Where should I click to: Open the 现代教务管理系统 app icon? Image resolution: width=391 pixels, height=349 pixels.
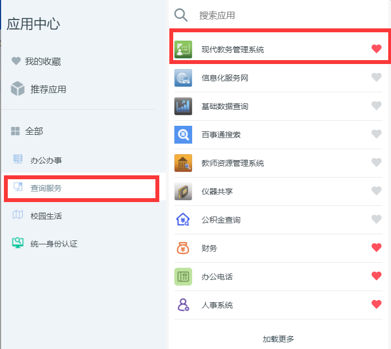pos(183,50)
